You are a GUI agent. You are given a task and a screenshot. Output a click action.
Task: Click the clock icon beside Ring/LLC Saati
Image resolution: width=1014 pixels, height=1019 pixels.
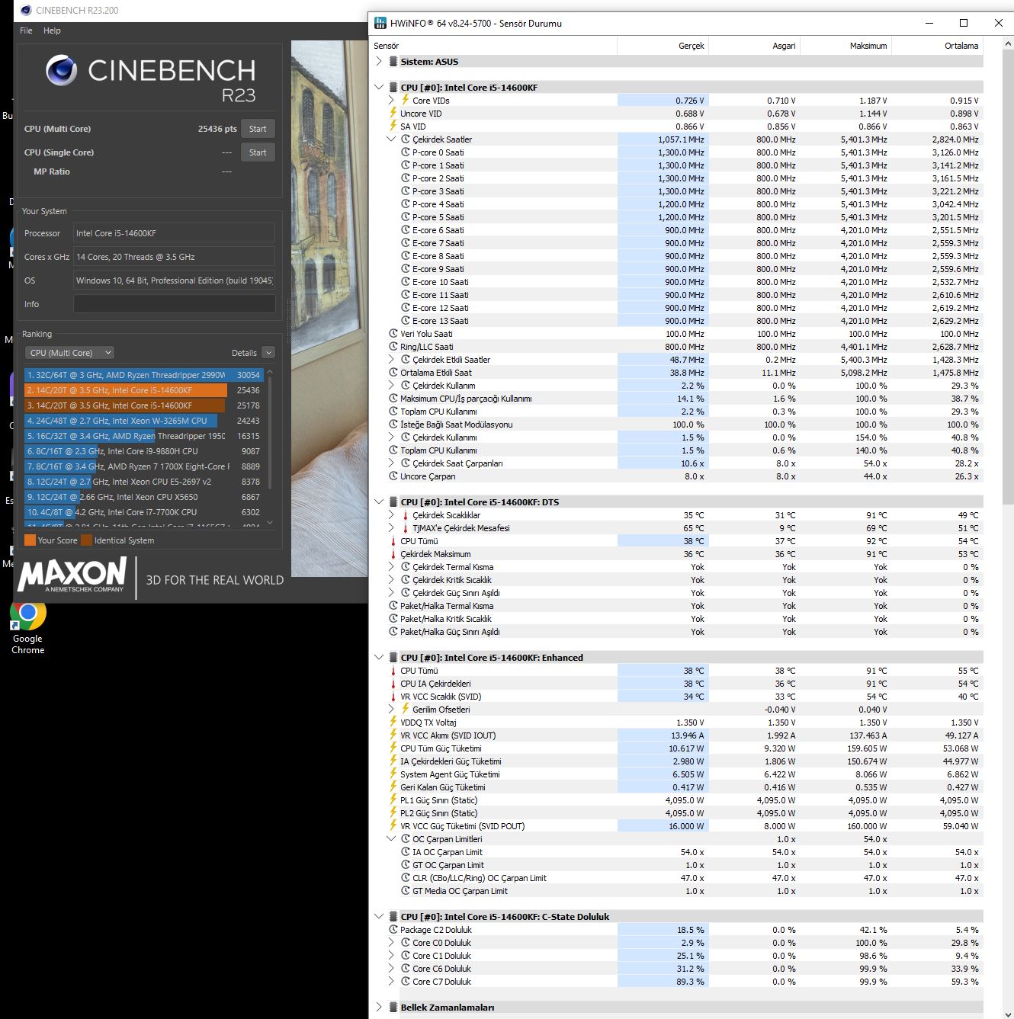tap(393, 346)
